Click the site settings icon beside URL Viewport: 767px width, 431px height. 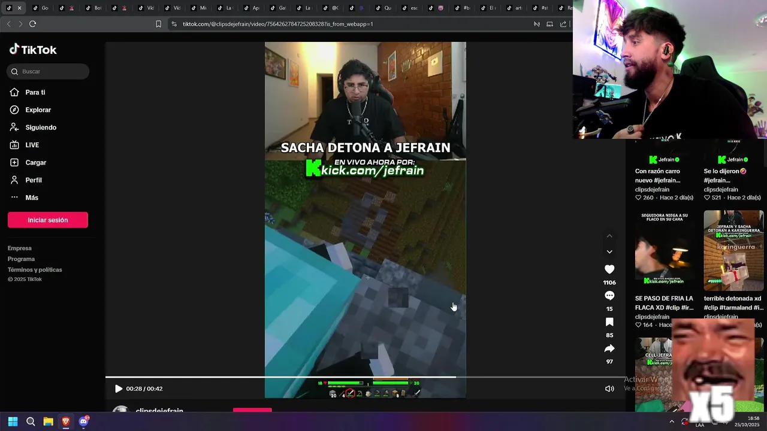(174, 24)
